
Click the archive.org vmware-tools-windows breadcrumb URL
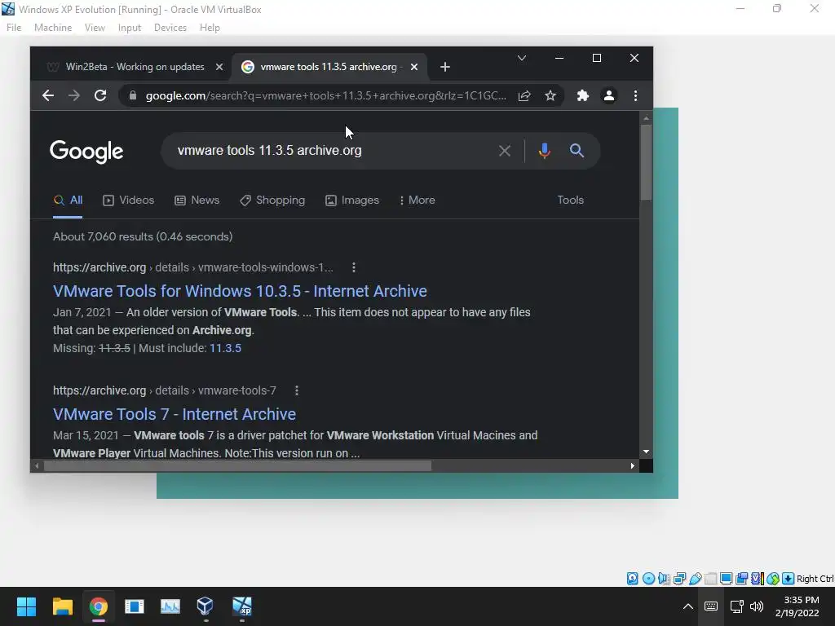point(192,267)
